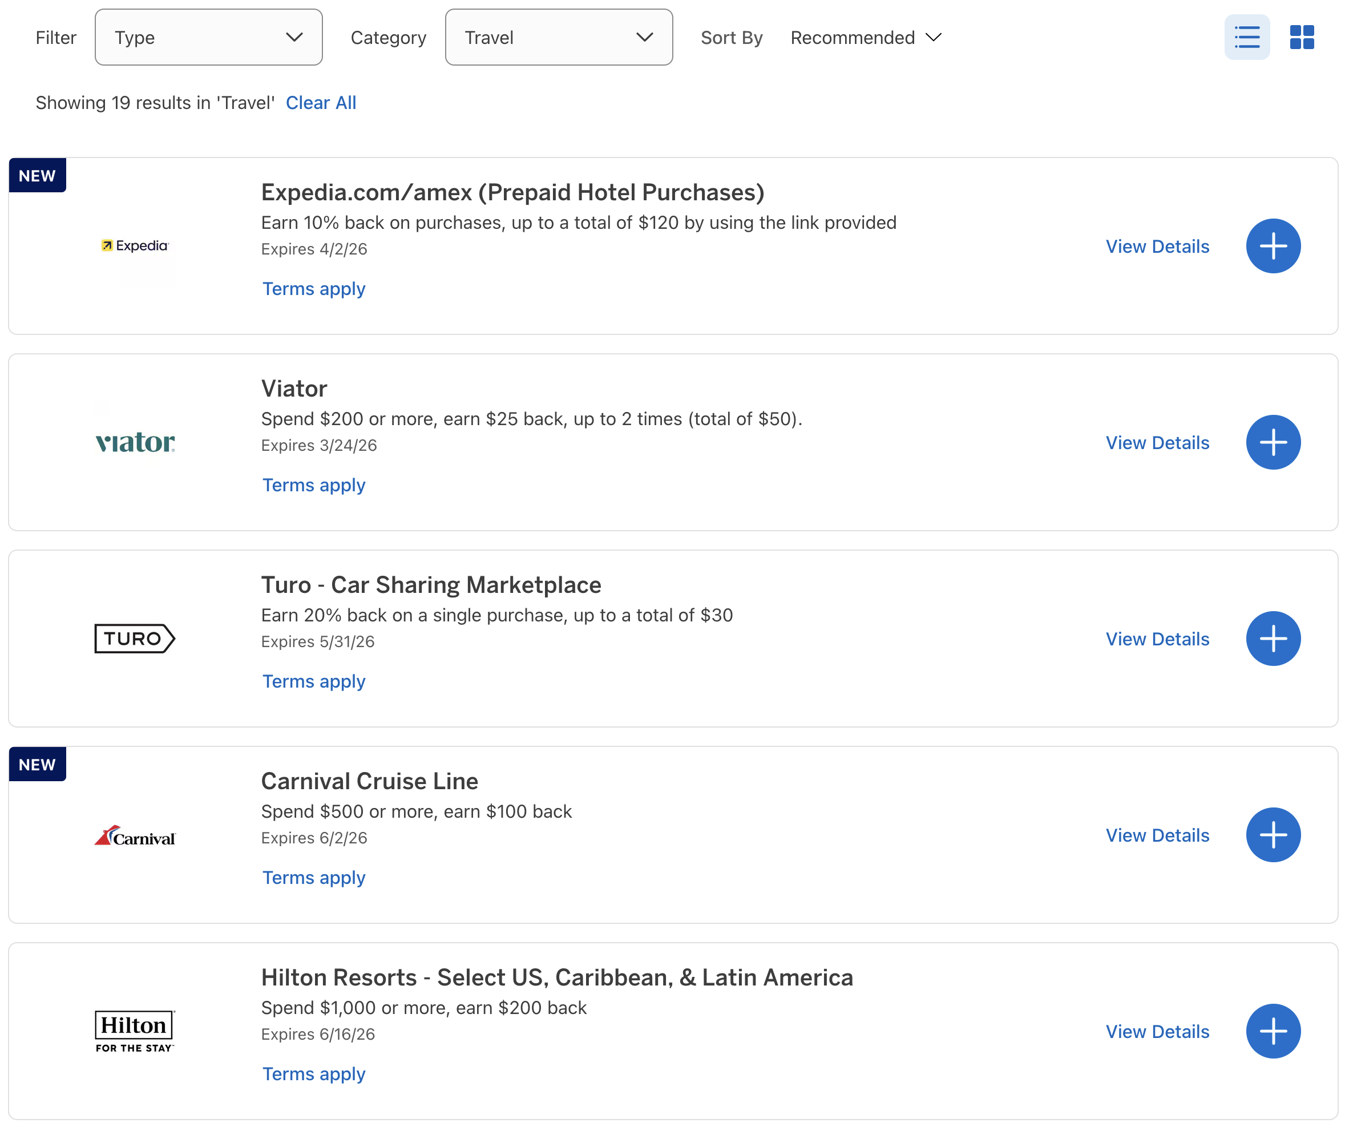Click the Expedia brand logo

tap(134, 245)
